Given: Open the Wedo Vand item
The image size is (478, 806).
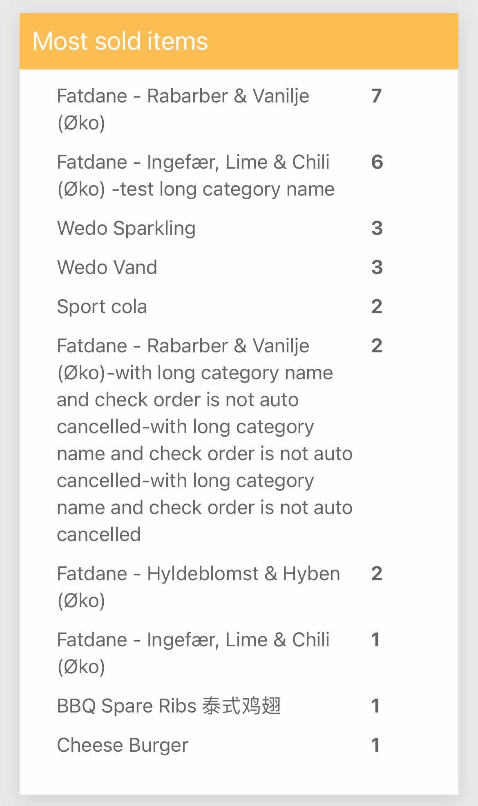Looking at the screenshot, I should click(107, 267).
